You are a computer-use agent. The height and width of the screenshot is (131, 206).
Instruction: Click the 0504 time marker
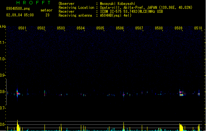(x=81, y=28)
